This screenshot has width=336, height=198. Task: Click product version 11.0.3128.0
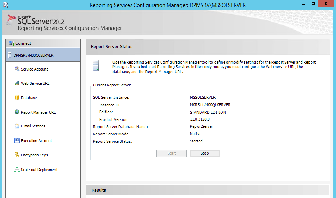[x=200, y=119]
